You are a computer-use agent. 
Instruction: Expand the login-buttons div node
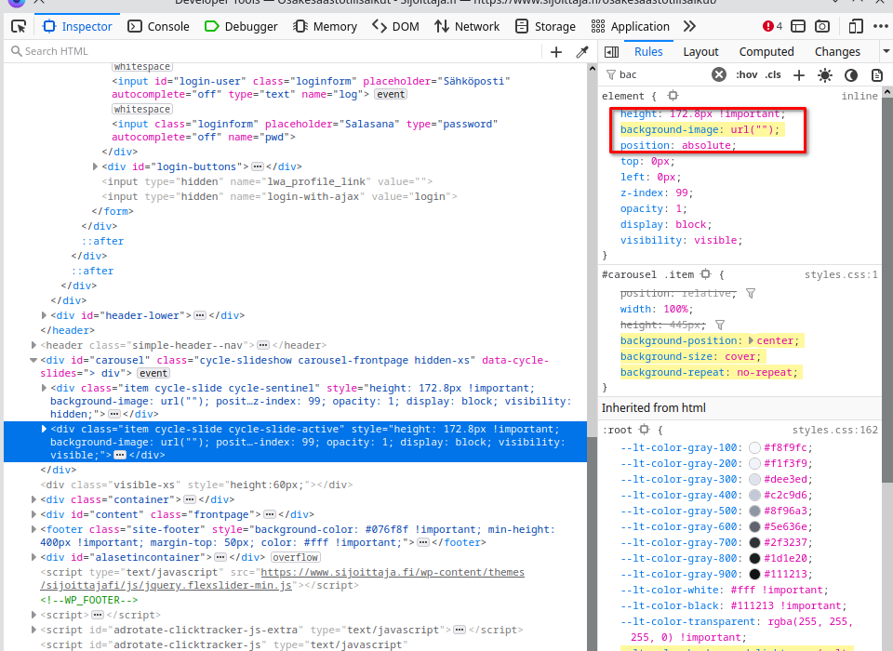point(95,166)
